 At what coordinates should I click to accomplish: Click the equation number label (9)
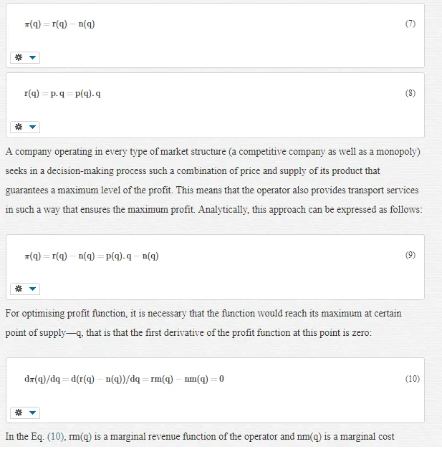pyautogui.click(x=410, y=255)
